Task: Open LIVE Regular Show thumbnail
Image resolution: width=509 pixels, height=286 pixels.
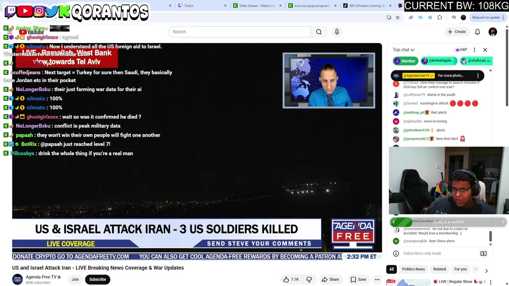Action: point(408,283)
